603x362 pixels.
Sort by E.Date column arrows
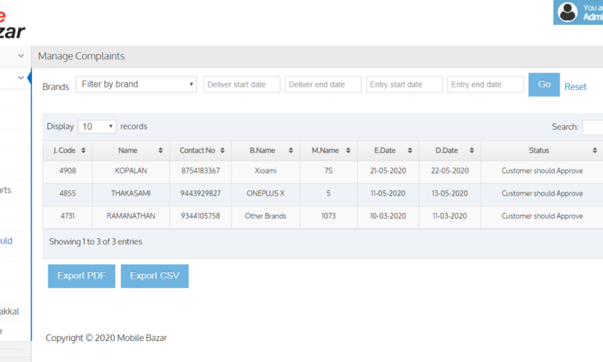point(411,150)
